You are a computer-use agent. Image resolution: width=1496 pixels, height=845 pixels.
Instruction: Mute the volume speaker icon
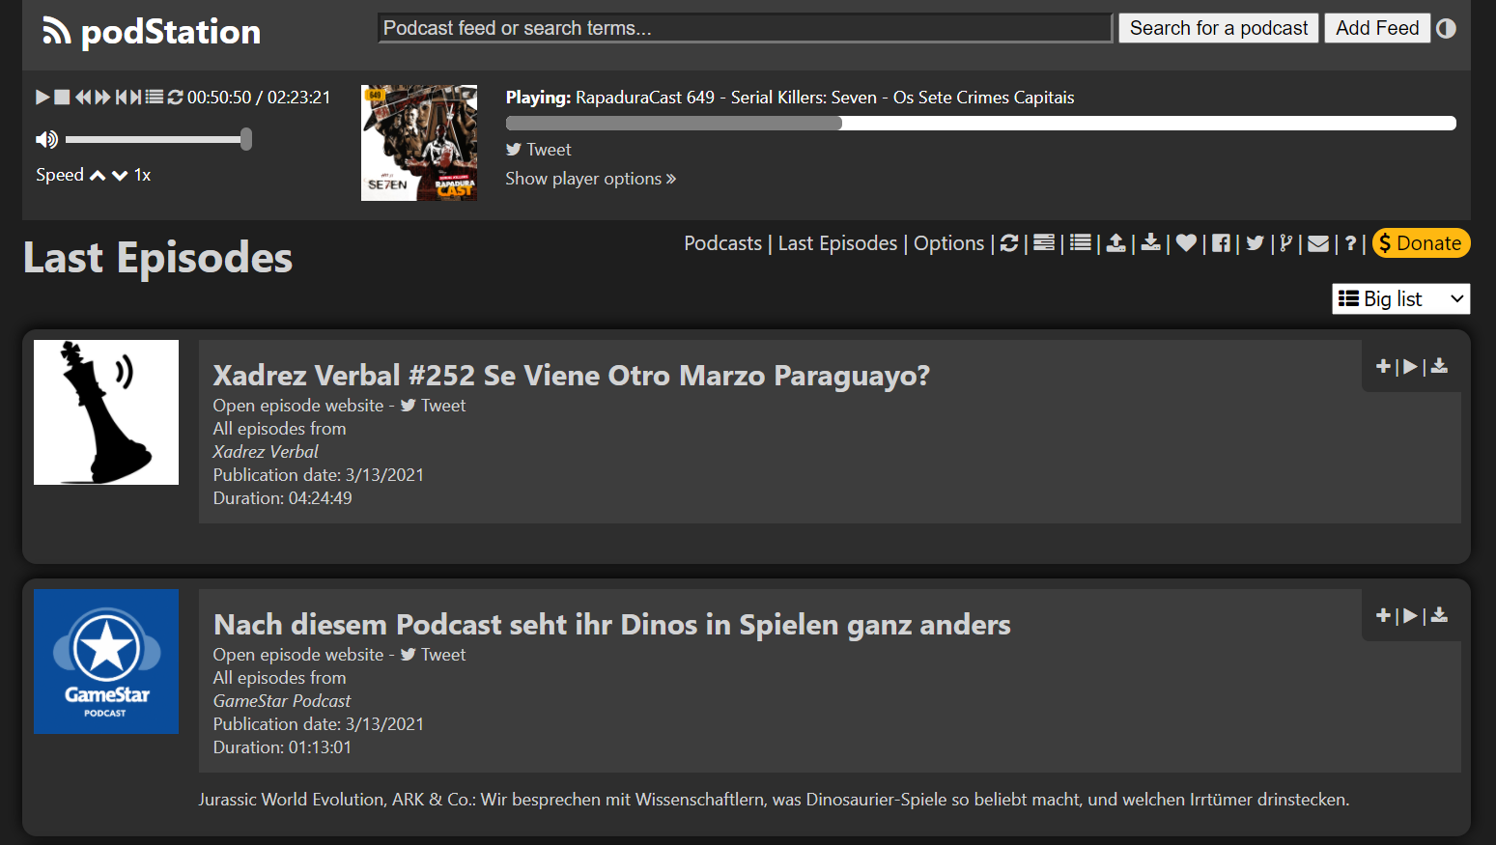pyautogui.click(x=45, y=138)
